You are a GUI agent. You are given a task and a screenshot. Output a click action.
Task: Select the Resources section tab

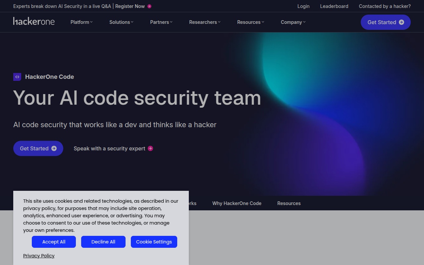click(x=289, y=203)
